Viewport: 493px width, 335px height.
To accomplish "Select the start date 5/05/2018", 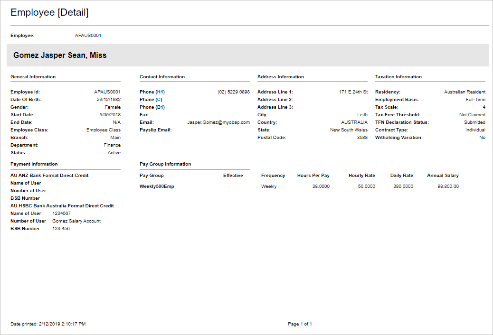I will tap(110, 115).
